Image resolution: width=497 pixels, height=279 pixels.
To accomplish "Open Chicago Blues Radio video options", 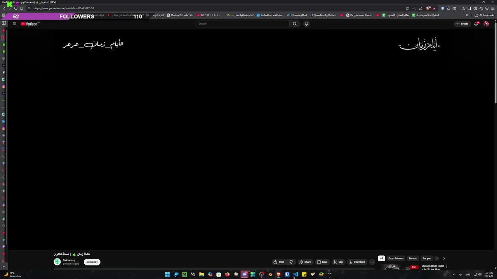I will point(447,266).
